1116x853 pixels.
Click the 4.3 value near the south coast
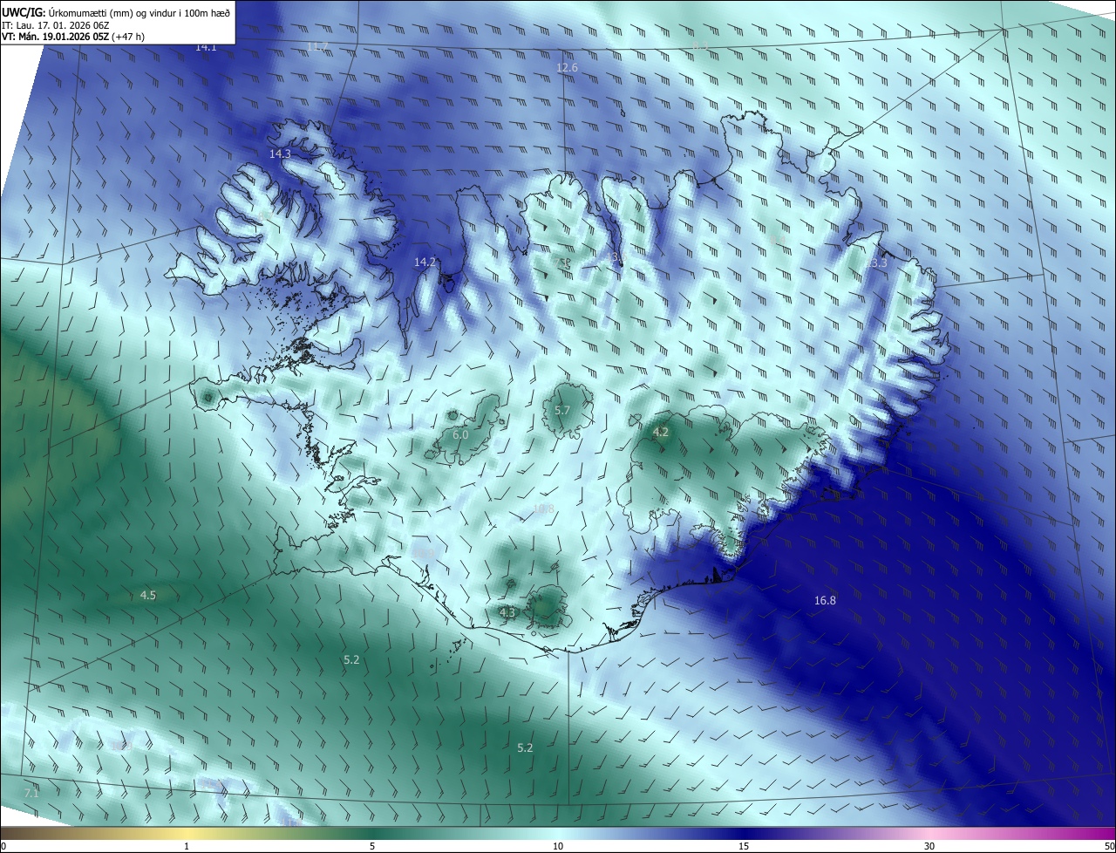coord(507,613)
